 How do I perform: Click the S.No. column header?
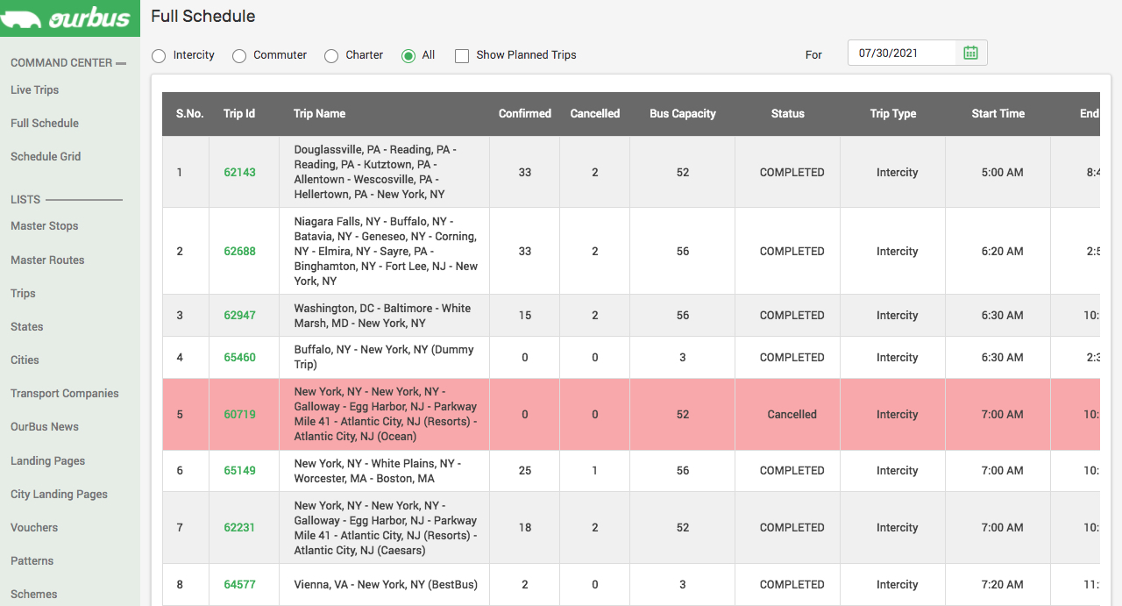coord(189,113)
